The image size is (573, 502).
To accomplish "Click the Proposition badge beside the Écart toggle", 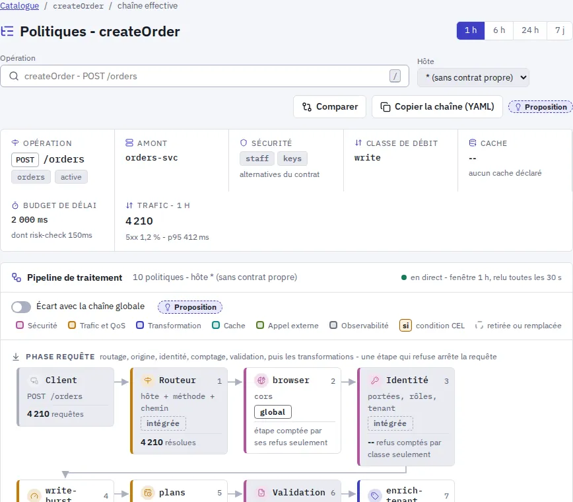I will pyautogui.click(x=190, y=307).
